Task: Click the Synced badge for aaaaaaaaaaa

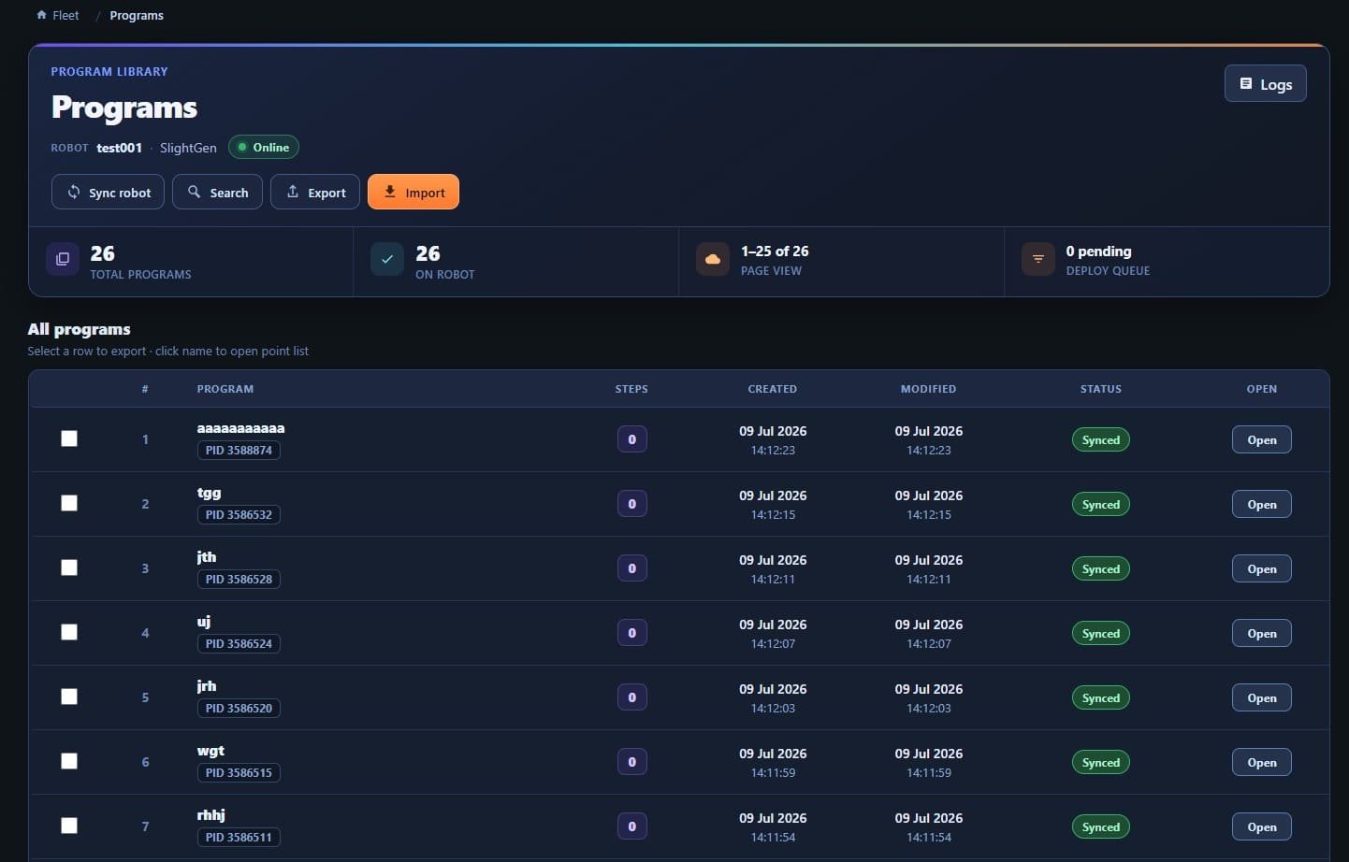Action: [1100, 439]
